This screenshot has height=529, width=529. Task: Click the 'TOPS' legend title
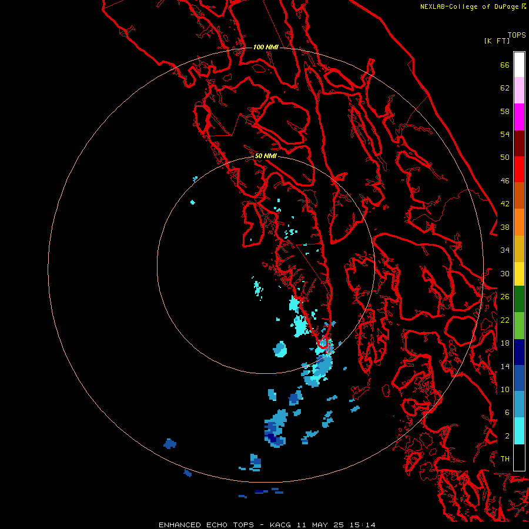click(517, 35)
